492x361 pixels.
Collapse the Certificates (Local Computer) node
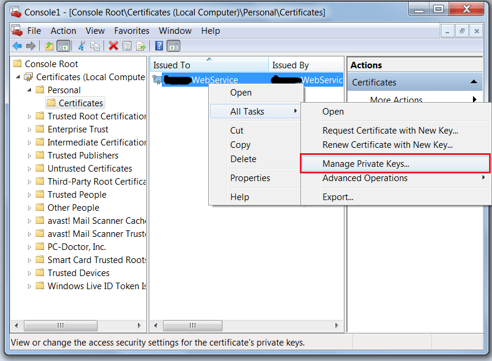coord(18,77)
